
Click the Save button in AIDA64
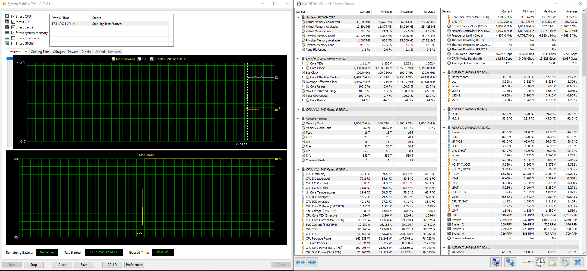tap(84, 265)
